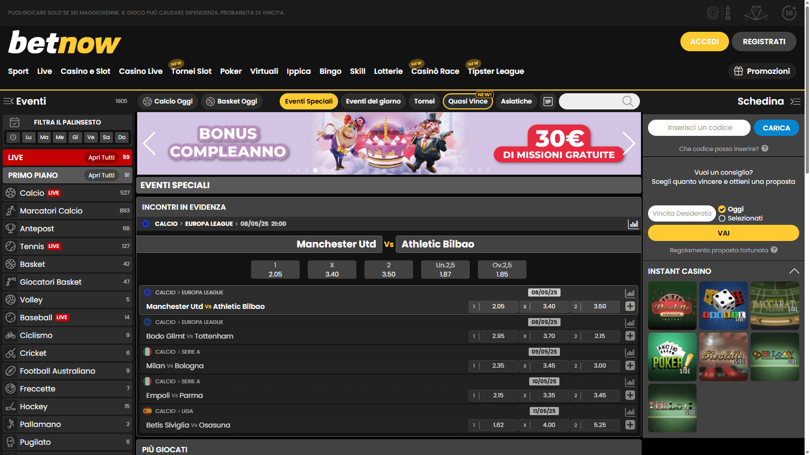Expand Calcio sport category
This screenshot has height=455, width=810.
pos(67,193)
